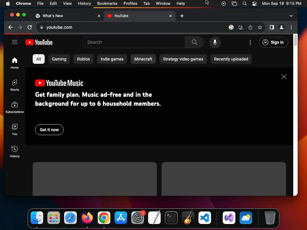Focus the YouTube Search field

coord(134,42)
